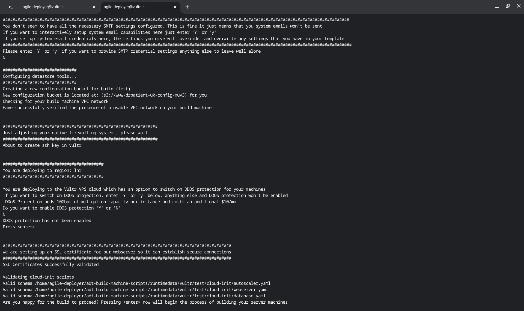Click 'About to create ssh key in vultr'
The width and height of the screenshot is (524, 311).
(x=42, y=145)
